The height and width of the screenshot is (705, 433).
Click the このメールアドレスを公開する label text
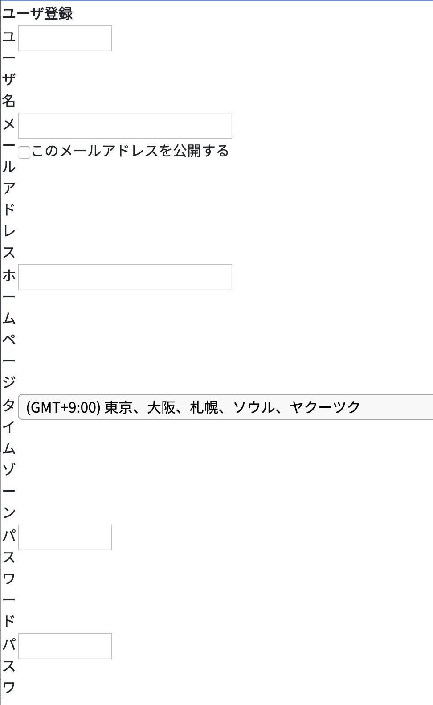(130, 151)
